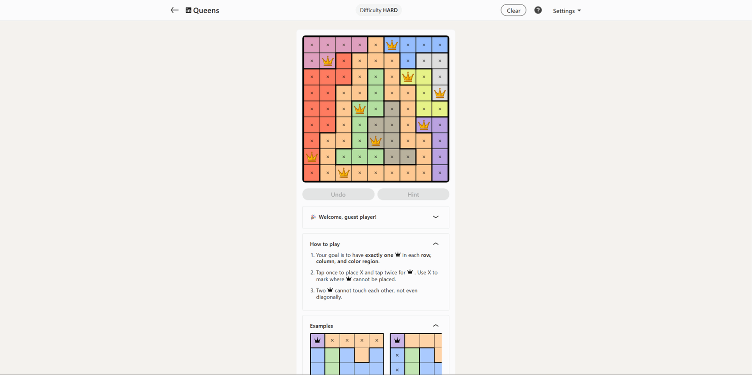The height and width of the screenshot is (375, 752).
Task: Click the crown in the top row orange cell
Action: click(392, 45)
